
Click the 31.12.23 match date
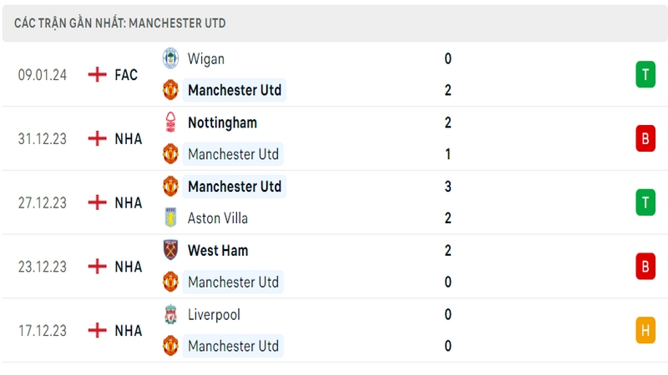(x=43, y=138)
